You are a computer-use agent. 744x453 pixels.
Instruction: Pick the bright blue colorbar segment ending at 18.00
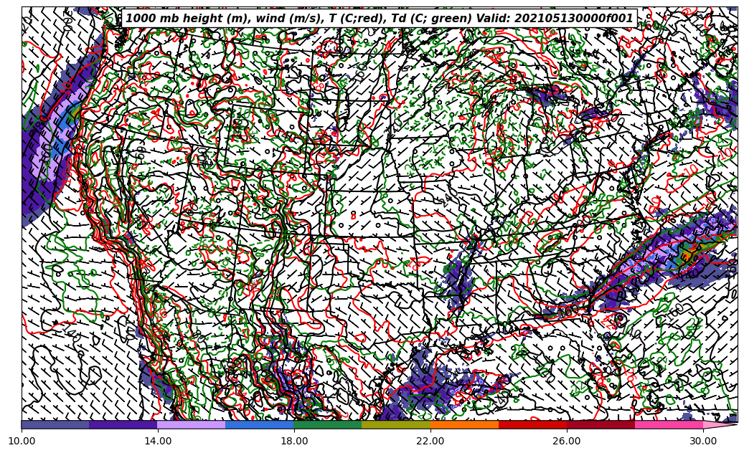coord(260,424)
